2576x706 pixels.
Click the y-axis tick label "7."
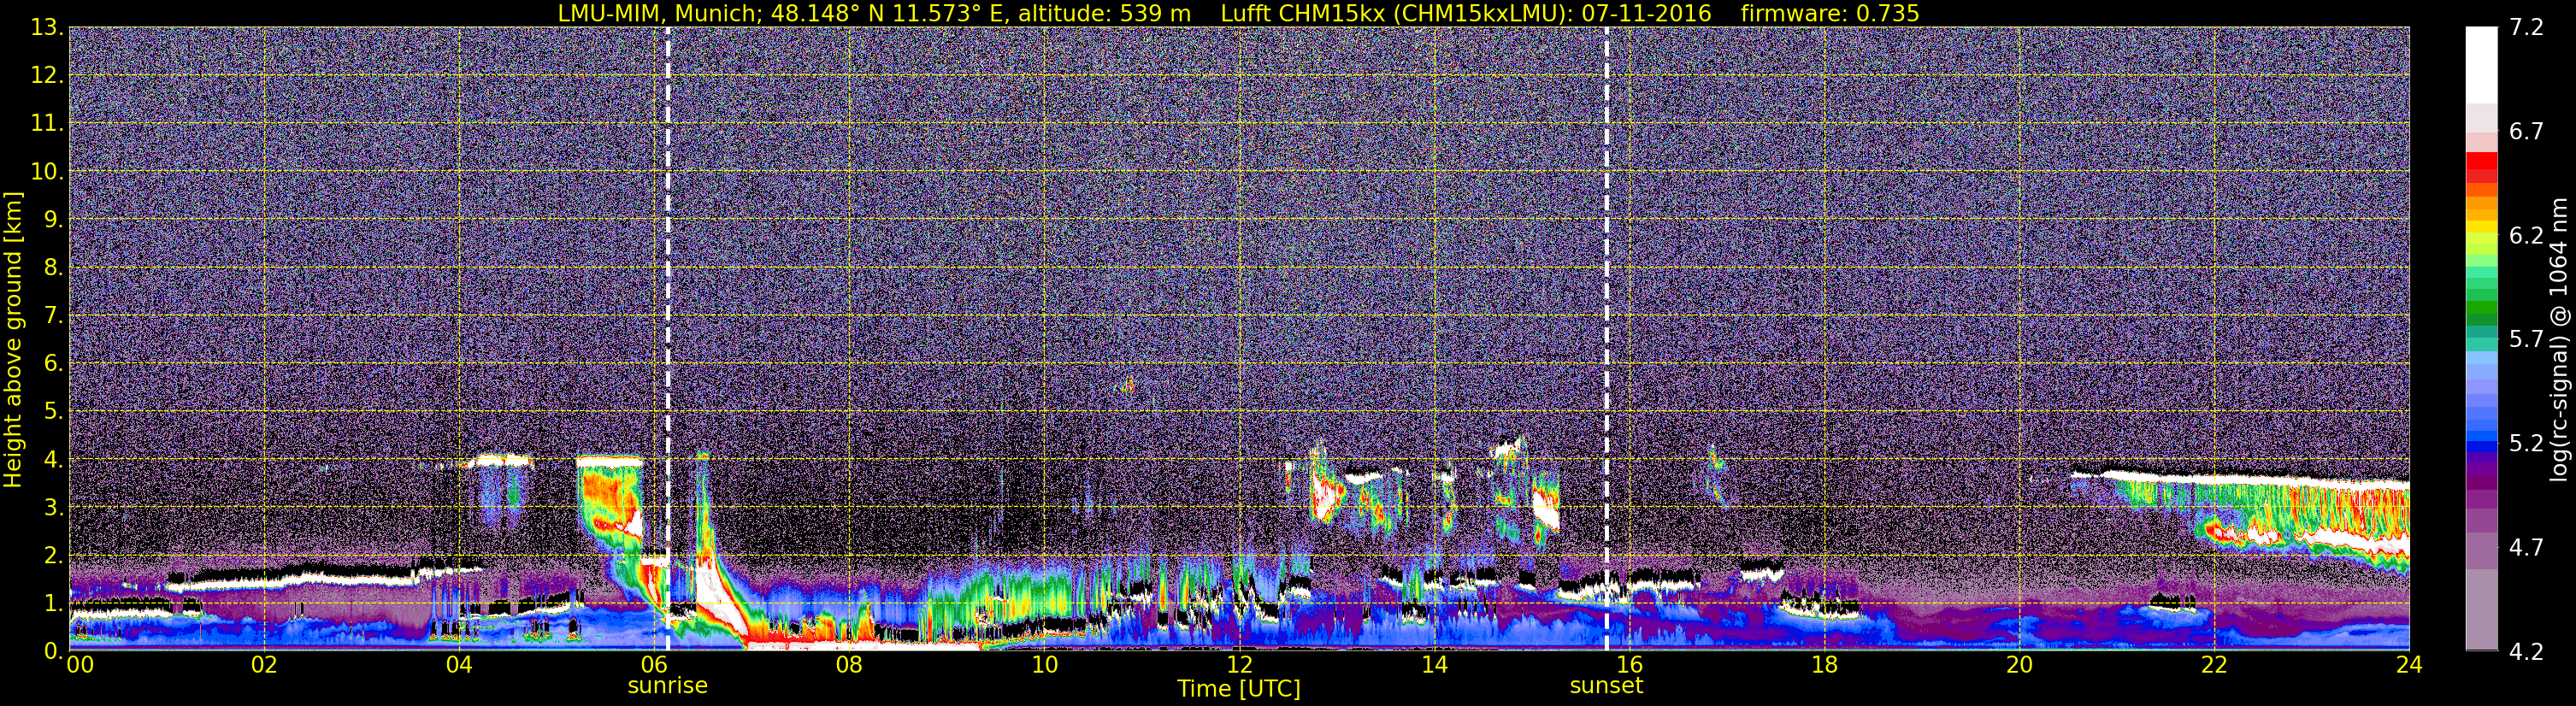(53, 316)
